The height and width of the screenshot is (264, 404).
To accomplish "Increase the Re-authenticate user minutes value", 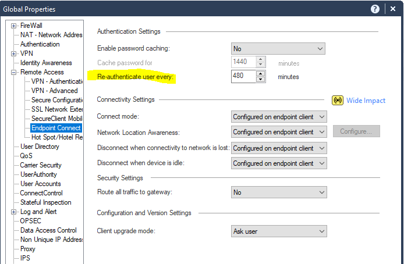I will (x=261, y=74).
